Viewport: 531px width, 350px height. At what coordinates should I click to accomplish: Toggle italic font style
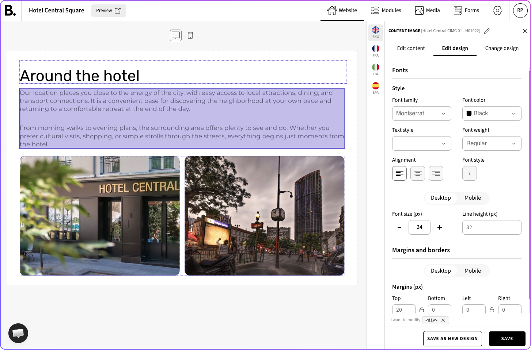470,173
